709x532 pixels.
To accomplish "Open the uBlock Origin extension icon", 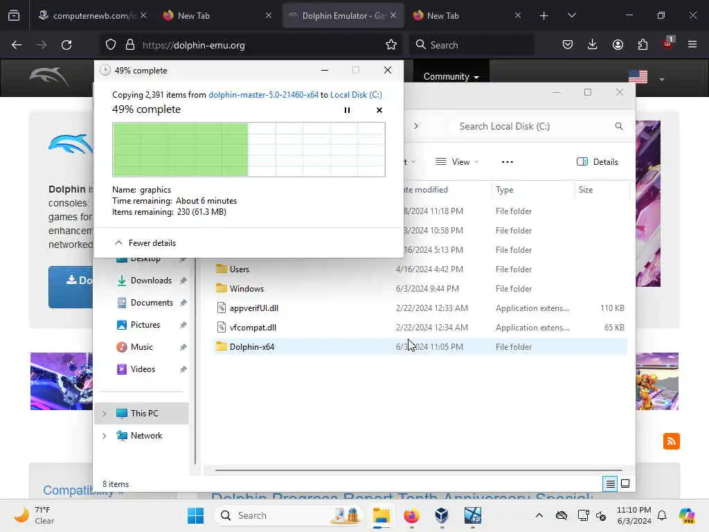I will click(x=668, y=44).
